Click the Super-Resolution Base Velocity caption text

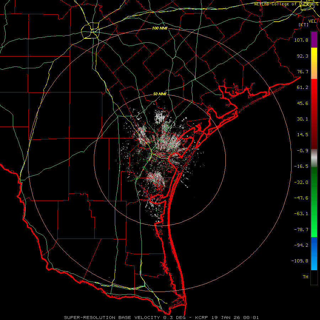(161, 318)
